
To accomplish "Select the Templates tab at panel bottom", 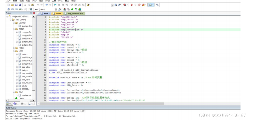I will [31, 104].
